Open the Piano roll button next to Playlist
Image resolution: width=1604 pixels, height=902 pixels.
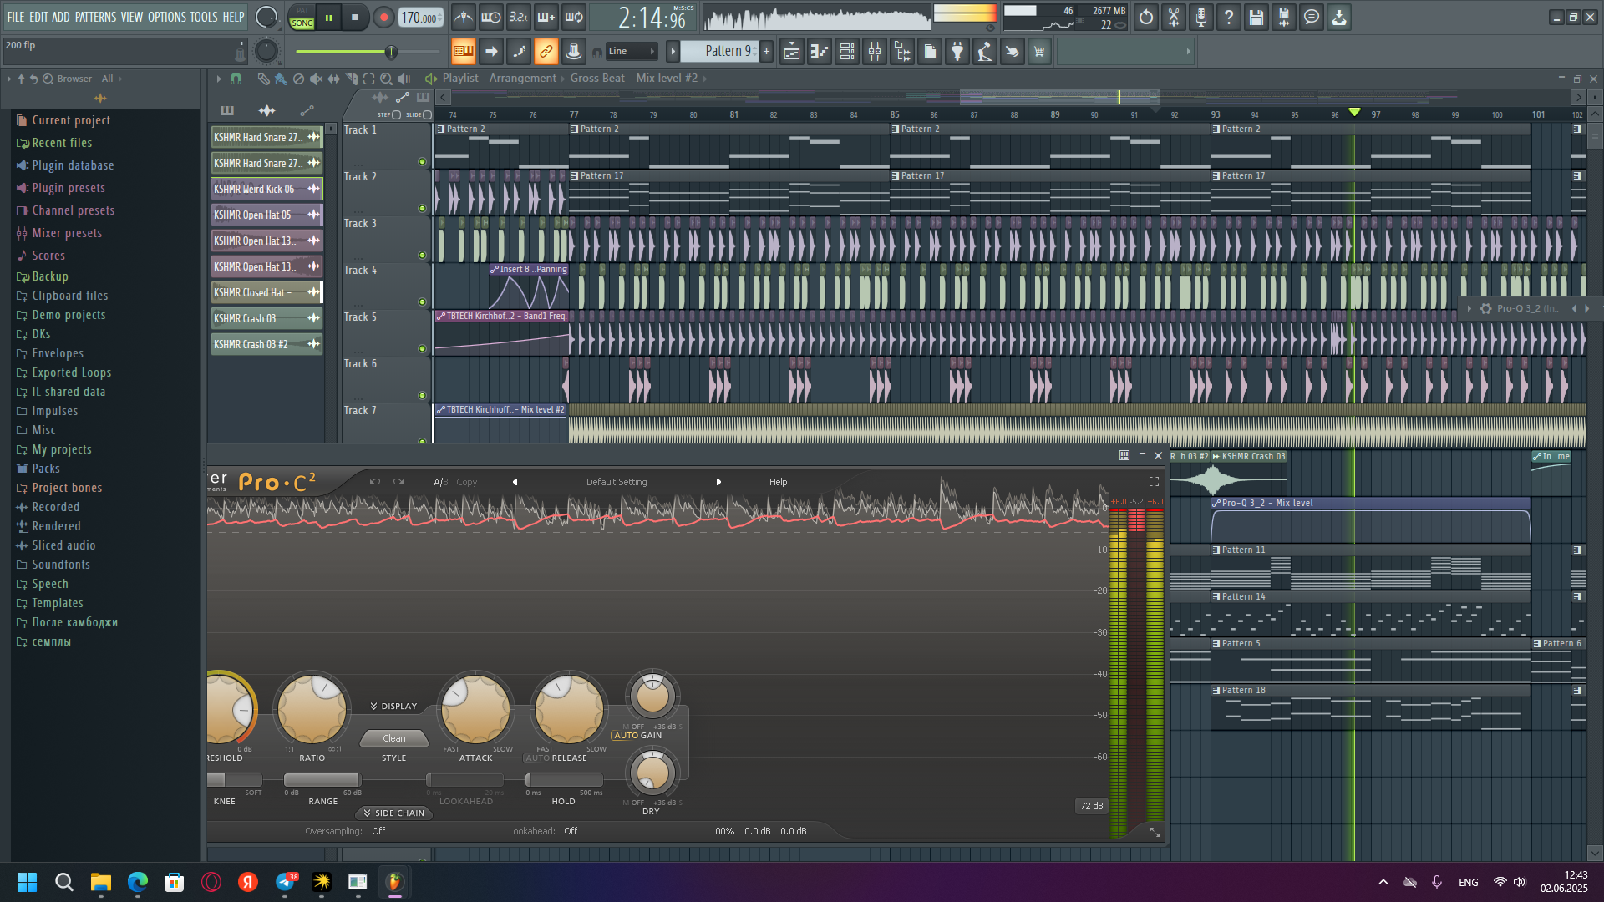click(820, 52)
